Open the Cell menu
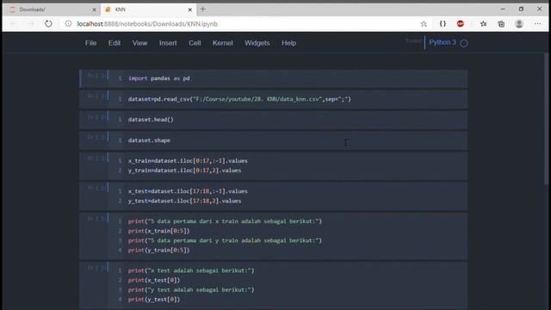Screen dimensions: 551x310 tap(195, 43)
